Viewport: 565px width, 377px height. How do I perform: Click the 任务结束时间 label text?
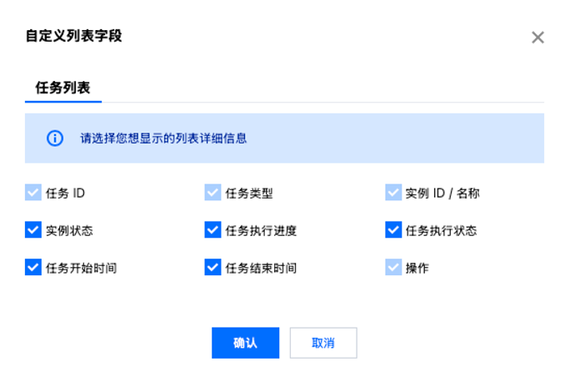[261, 269]
